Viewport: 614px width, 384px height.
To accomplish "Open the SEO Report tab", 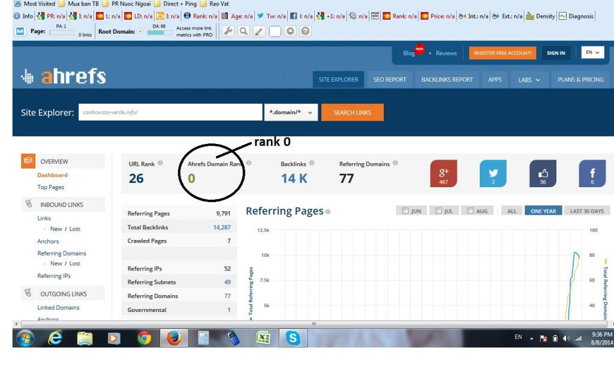I will click(x=390, y=80).
